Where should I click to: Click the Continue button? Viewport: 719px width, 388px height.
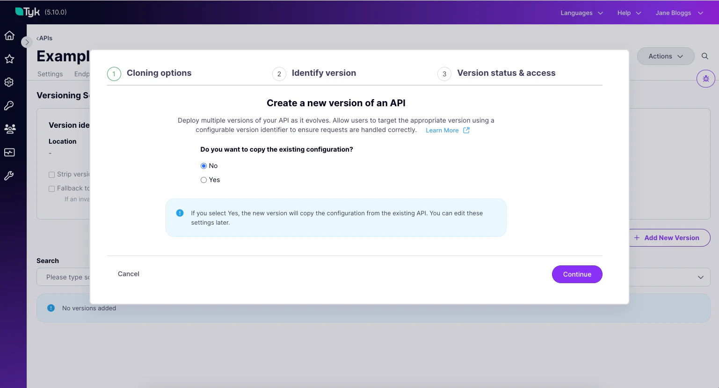[x=577, y=274]
